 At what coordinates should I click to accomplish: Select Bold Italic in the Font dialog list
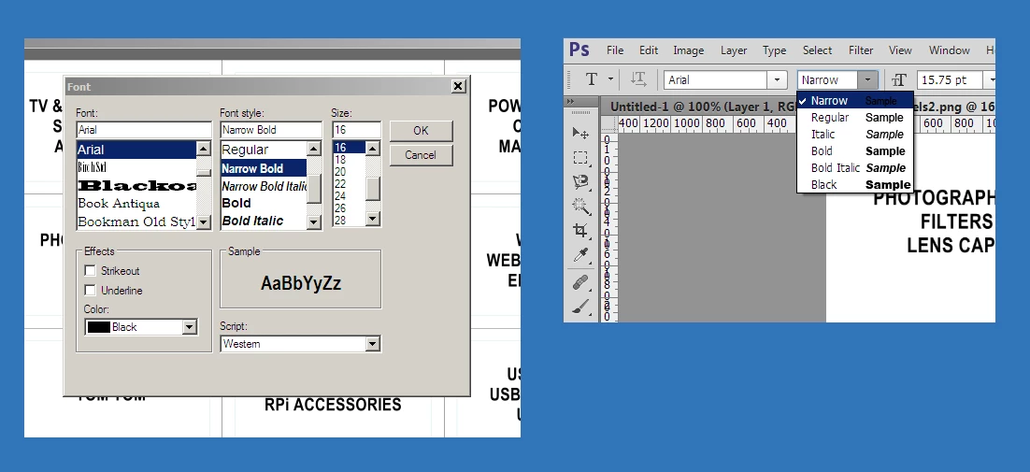(x=264, y=222)
